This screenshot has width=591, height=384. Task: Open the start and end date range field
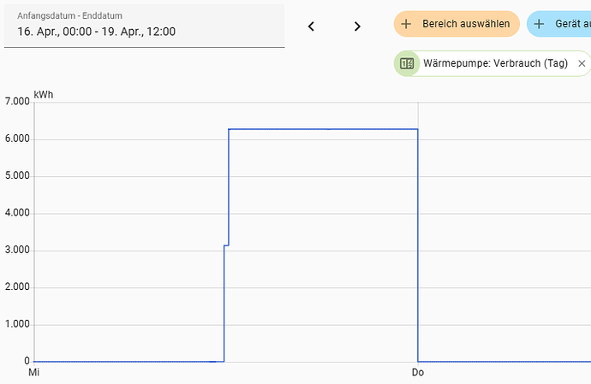tap(145, 26)
